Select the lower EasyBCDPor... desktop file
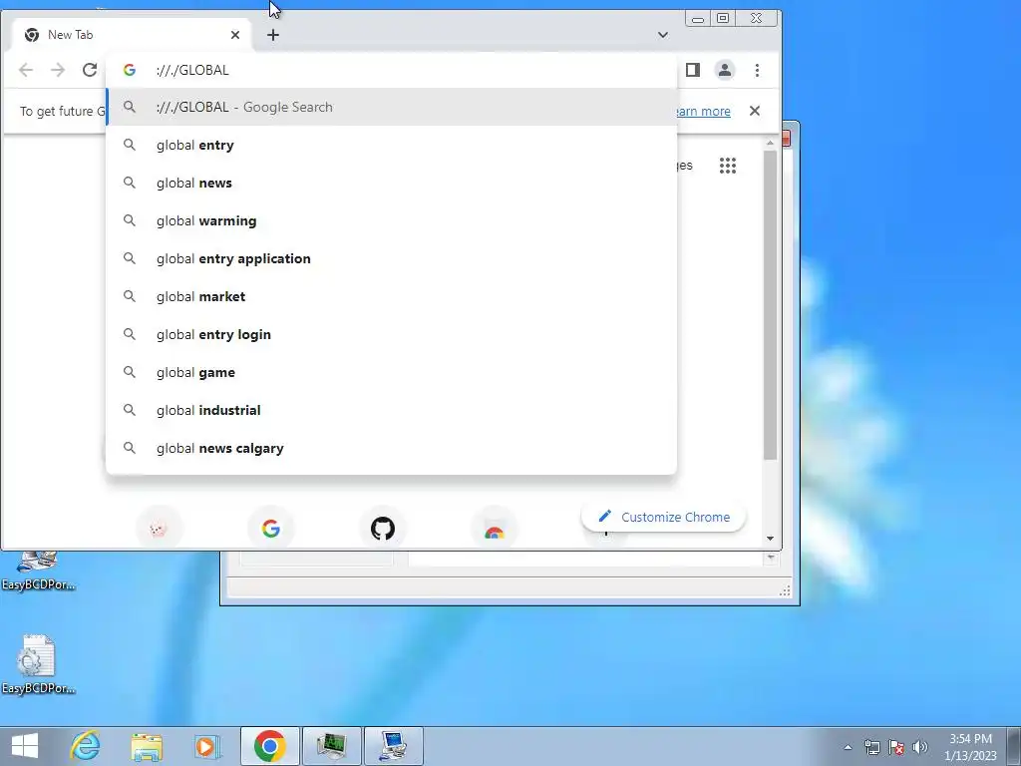1021x766 pixels. pos(38,664)
